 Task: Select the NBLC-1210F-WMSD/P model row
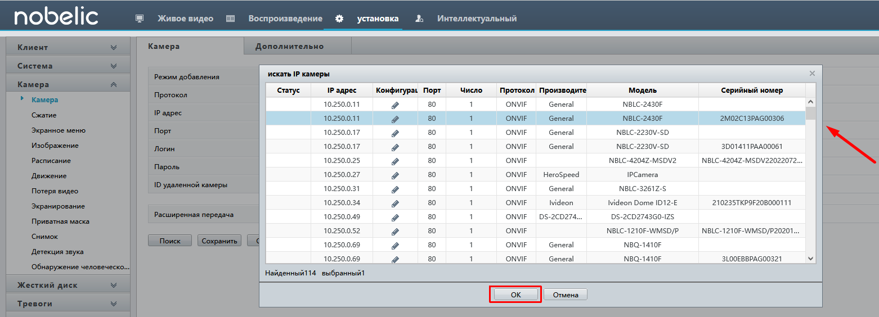[x=536, y=231]
